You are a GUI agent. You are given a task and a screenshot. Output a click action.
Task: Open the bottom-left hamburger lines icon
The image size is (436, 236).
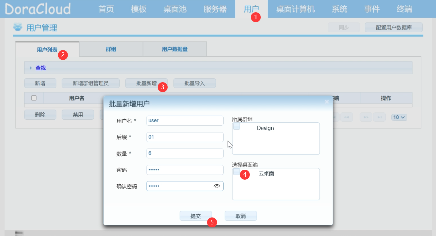click(x=19, y=233)
